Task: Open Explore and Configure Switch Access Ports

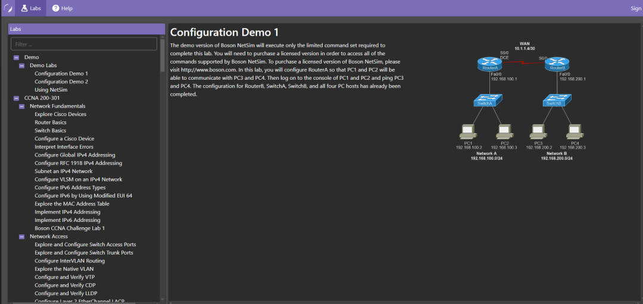Action: tap(85, 245)
